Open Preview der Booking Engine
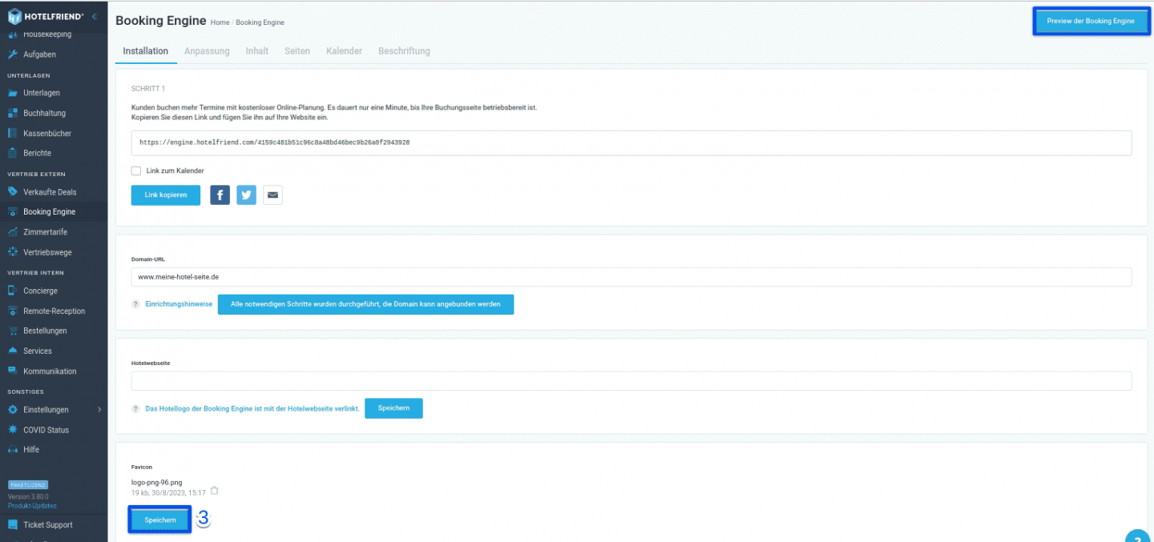 [1091, 21]
